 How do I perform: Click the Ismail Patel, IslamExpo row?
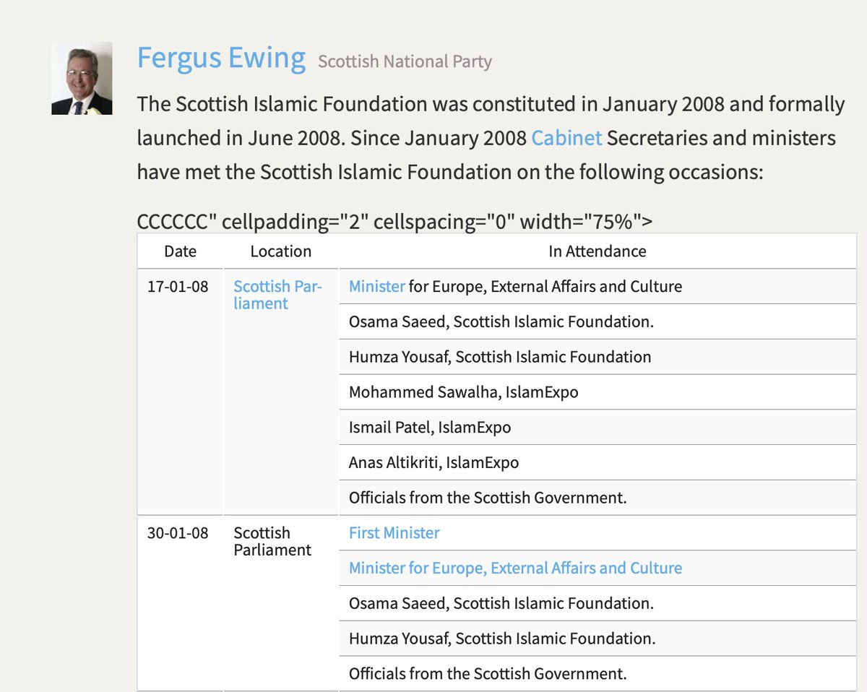[597, 428]
